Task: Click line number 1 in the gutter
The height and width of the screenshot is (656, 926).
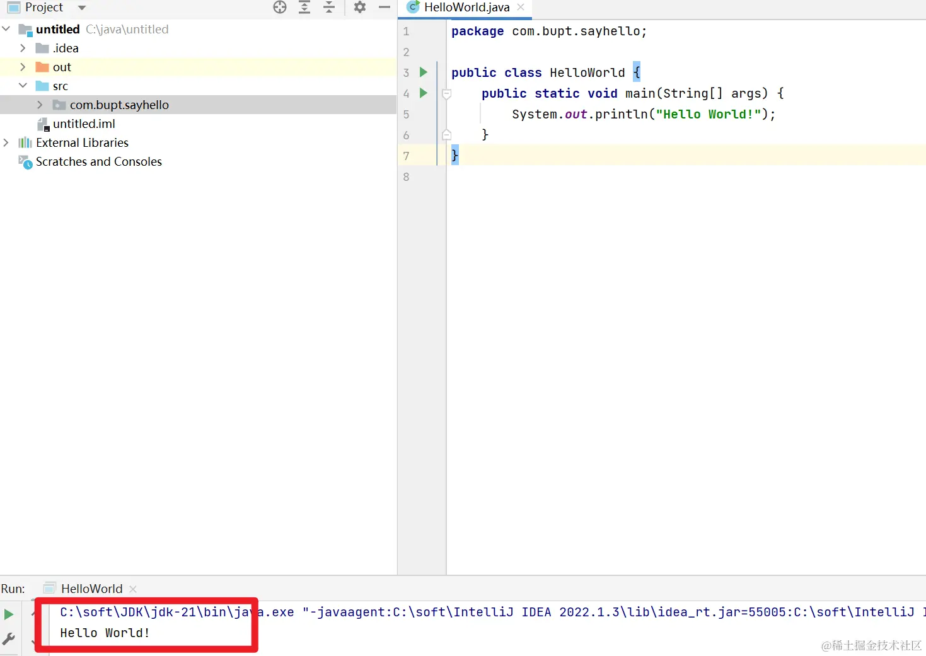Action: [x=407, y=32]
